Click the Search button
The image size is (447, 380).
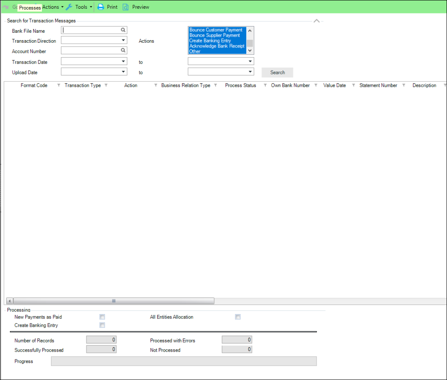(x=277, y=72)
